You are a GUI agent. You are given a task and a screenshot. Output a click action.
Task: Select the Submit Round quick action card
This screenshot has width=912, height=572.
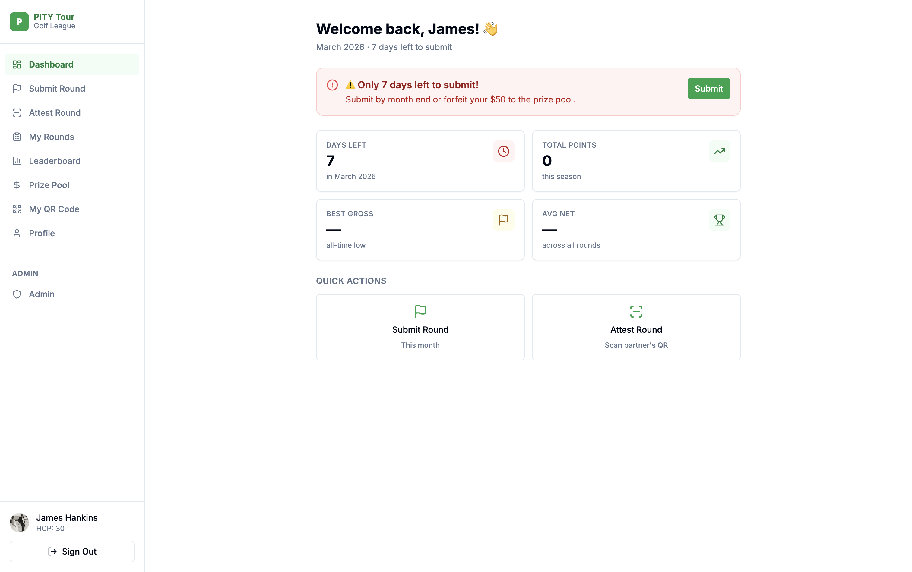tap(420, 327)
